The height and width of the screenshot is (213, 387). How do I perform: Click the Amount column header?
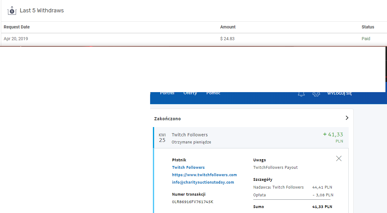point(228,27)
